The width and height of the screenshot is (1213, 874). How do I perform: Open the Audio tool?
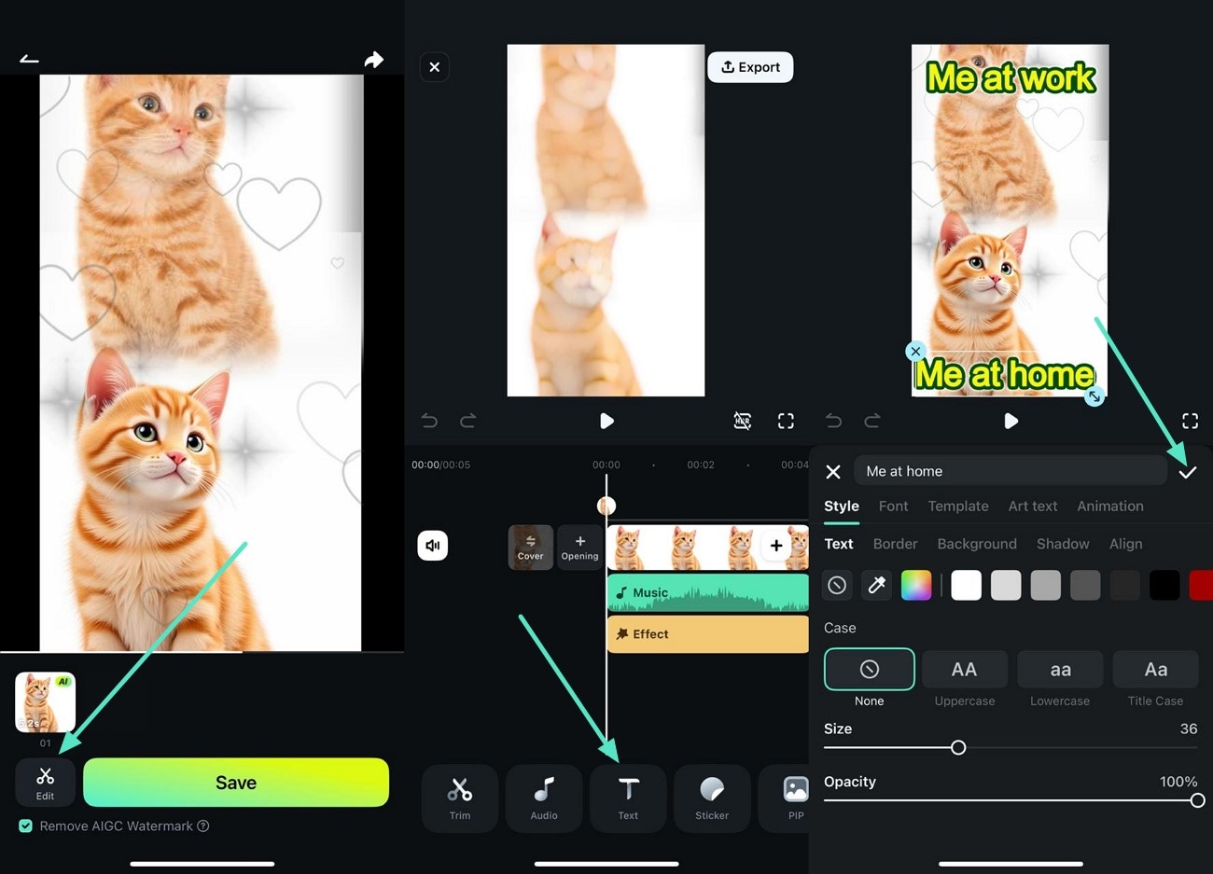pos(544,798)
